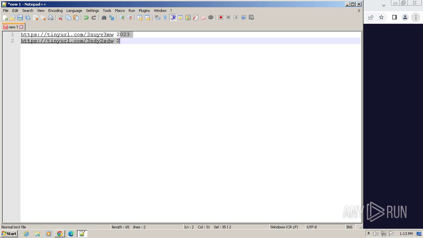Click the monitoring (tail -f) eye icon
Image resolution: width=423 pixels, height=238 pixels.
[211, 18]
